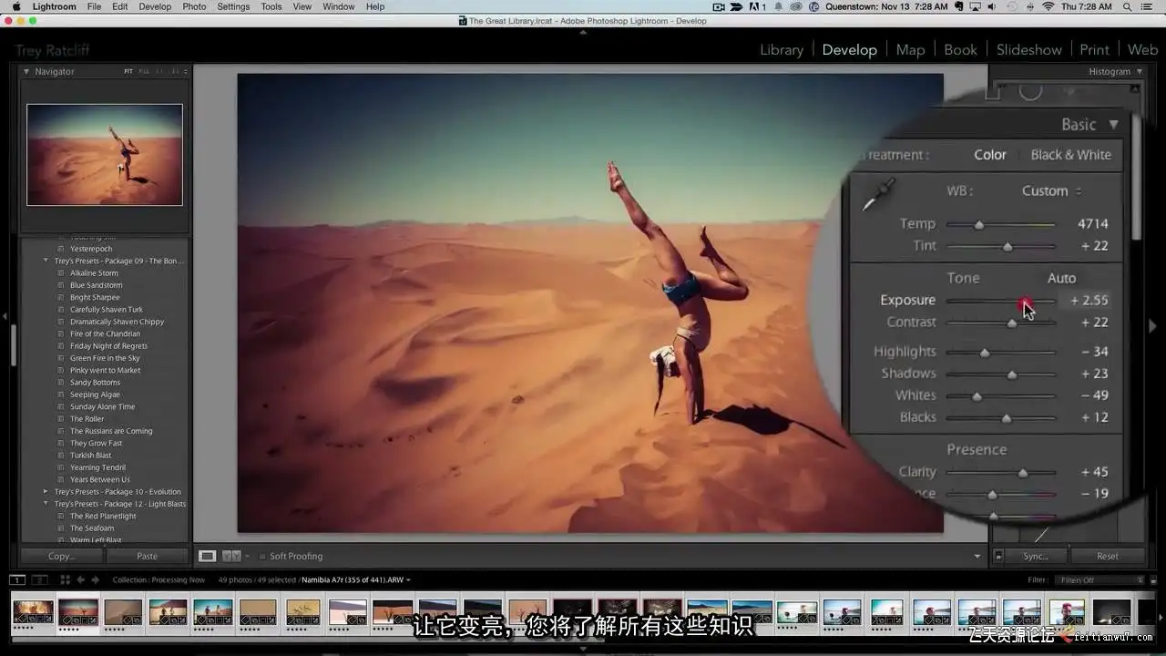Open grid view from filmstrip bar
The width and height of the screenshot is (1166, 656).
tap(65, 579)
